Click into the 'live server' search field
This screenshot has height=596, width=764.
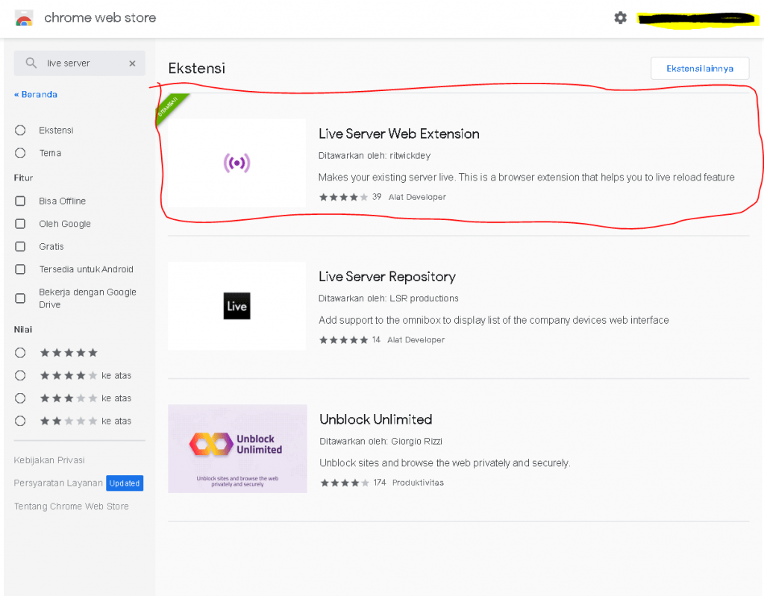tap(79, 63)
